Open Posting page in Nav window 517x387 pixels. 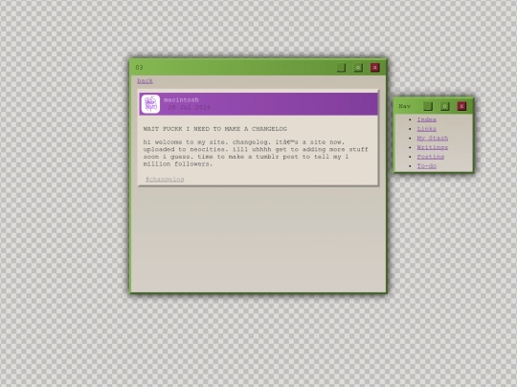point(431,157)
